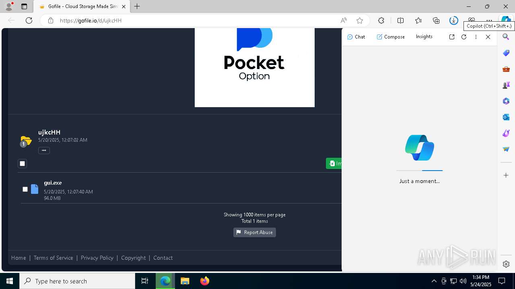The image size is (515, 289).
Task: Open the Extensions puzzle icon
Action: click(x=381, y=20)
